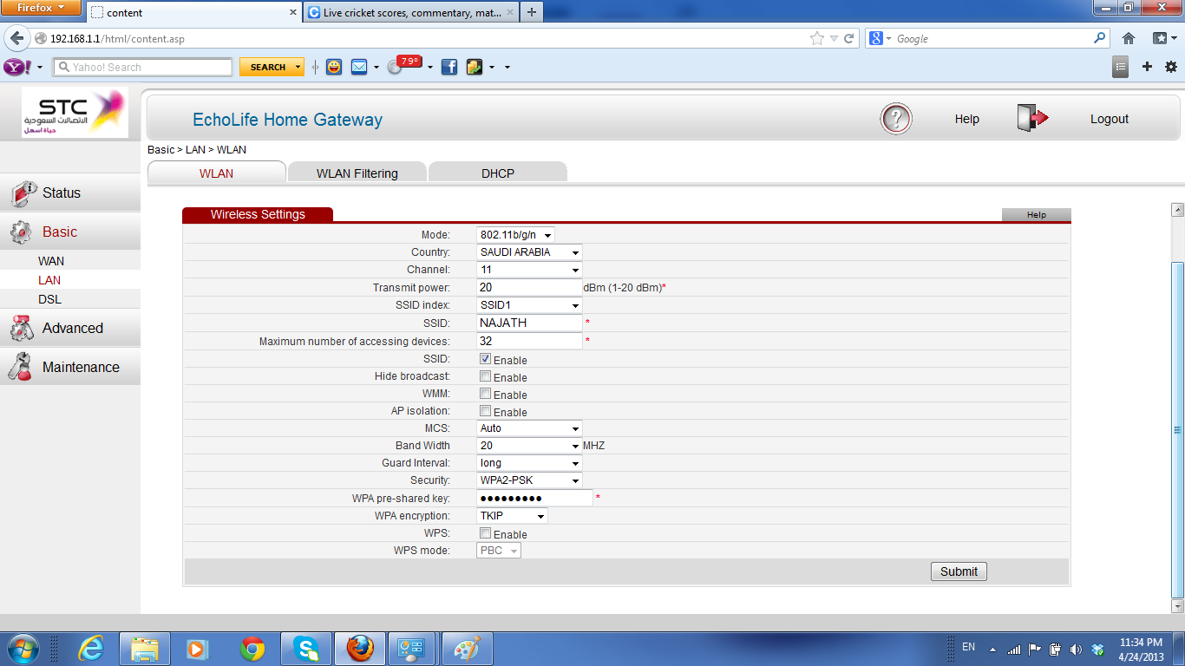Reload the page with the refresh icon
This screenshot has width=1185, height=666.
pyautogui.click(x=849, y=38)
